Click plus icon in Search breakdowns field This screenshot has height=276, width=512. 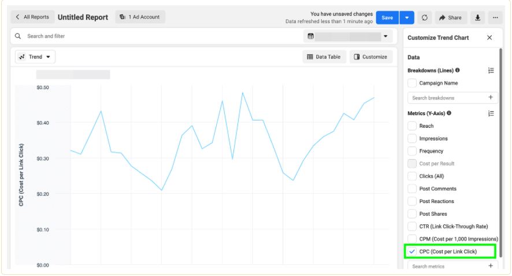pos(491,98)
